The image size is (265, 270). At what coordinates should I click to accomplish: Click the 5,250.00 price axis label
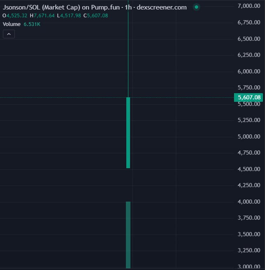[x=249, y=120]
